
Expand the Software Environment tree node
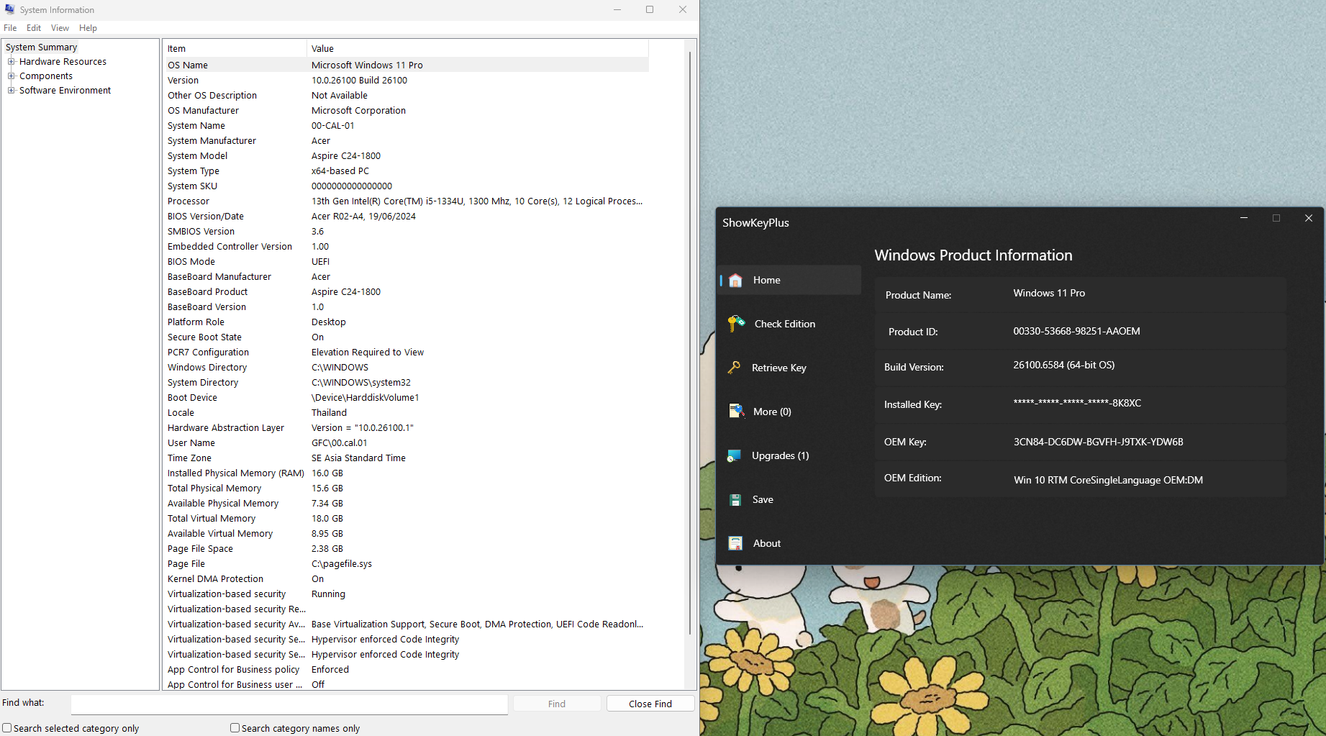tap(12, 91)
